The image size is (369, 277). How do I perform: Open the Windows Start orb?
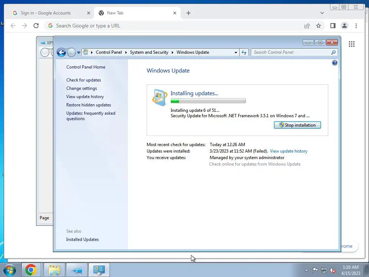pyautogui.click(x=10, y=270)
